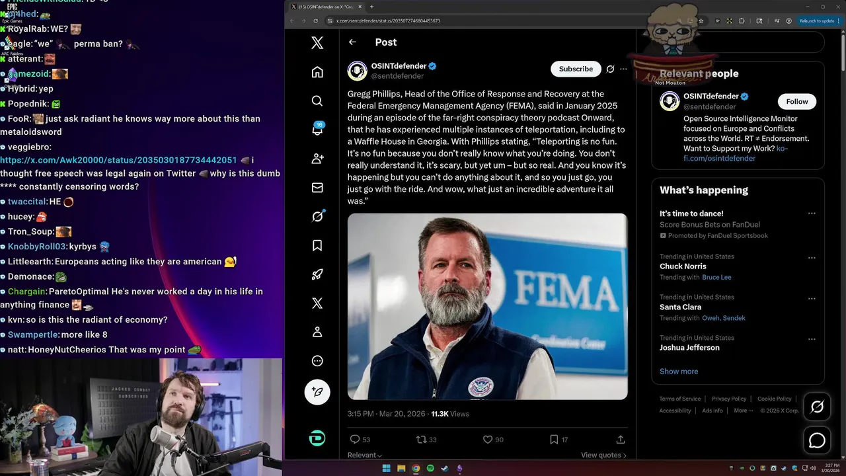
Task: Click x.com/Awk20000 link in chat
Action: click(118, 160)
